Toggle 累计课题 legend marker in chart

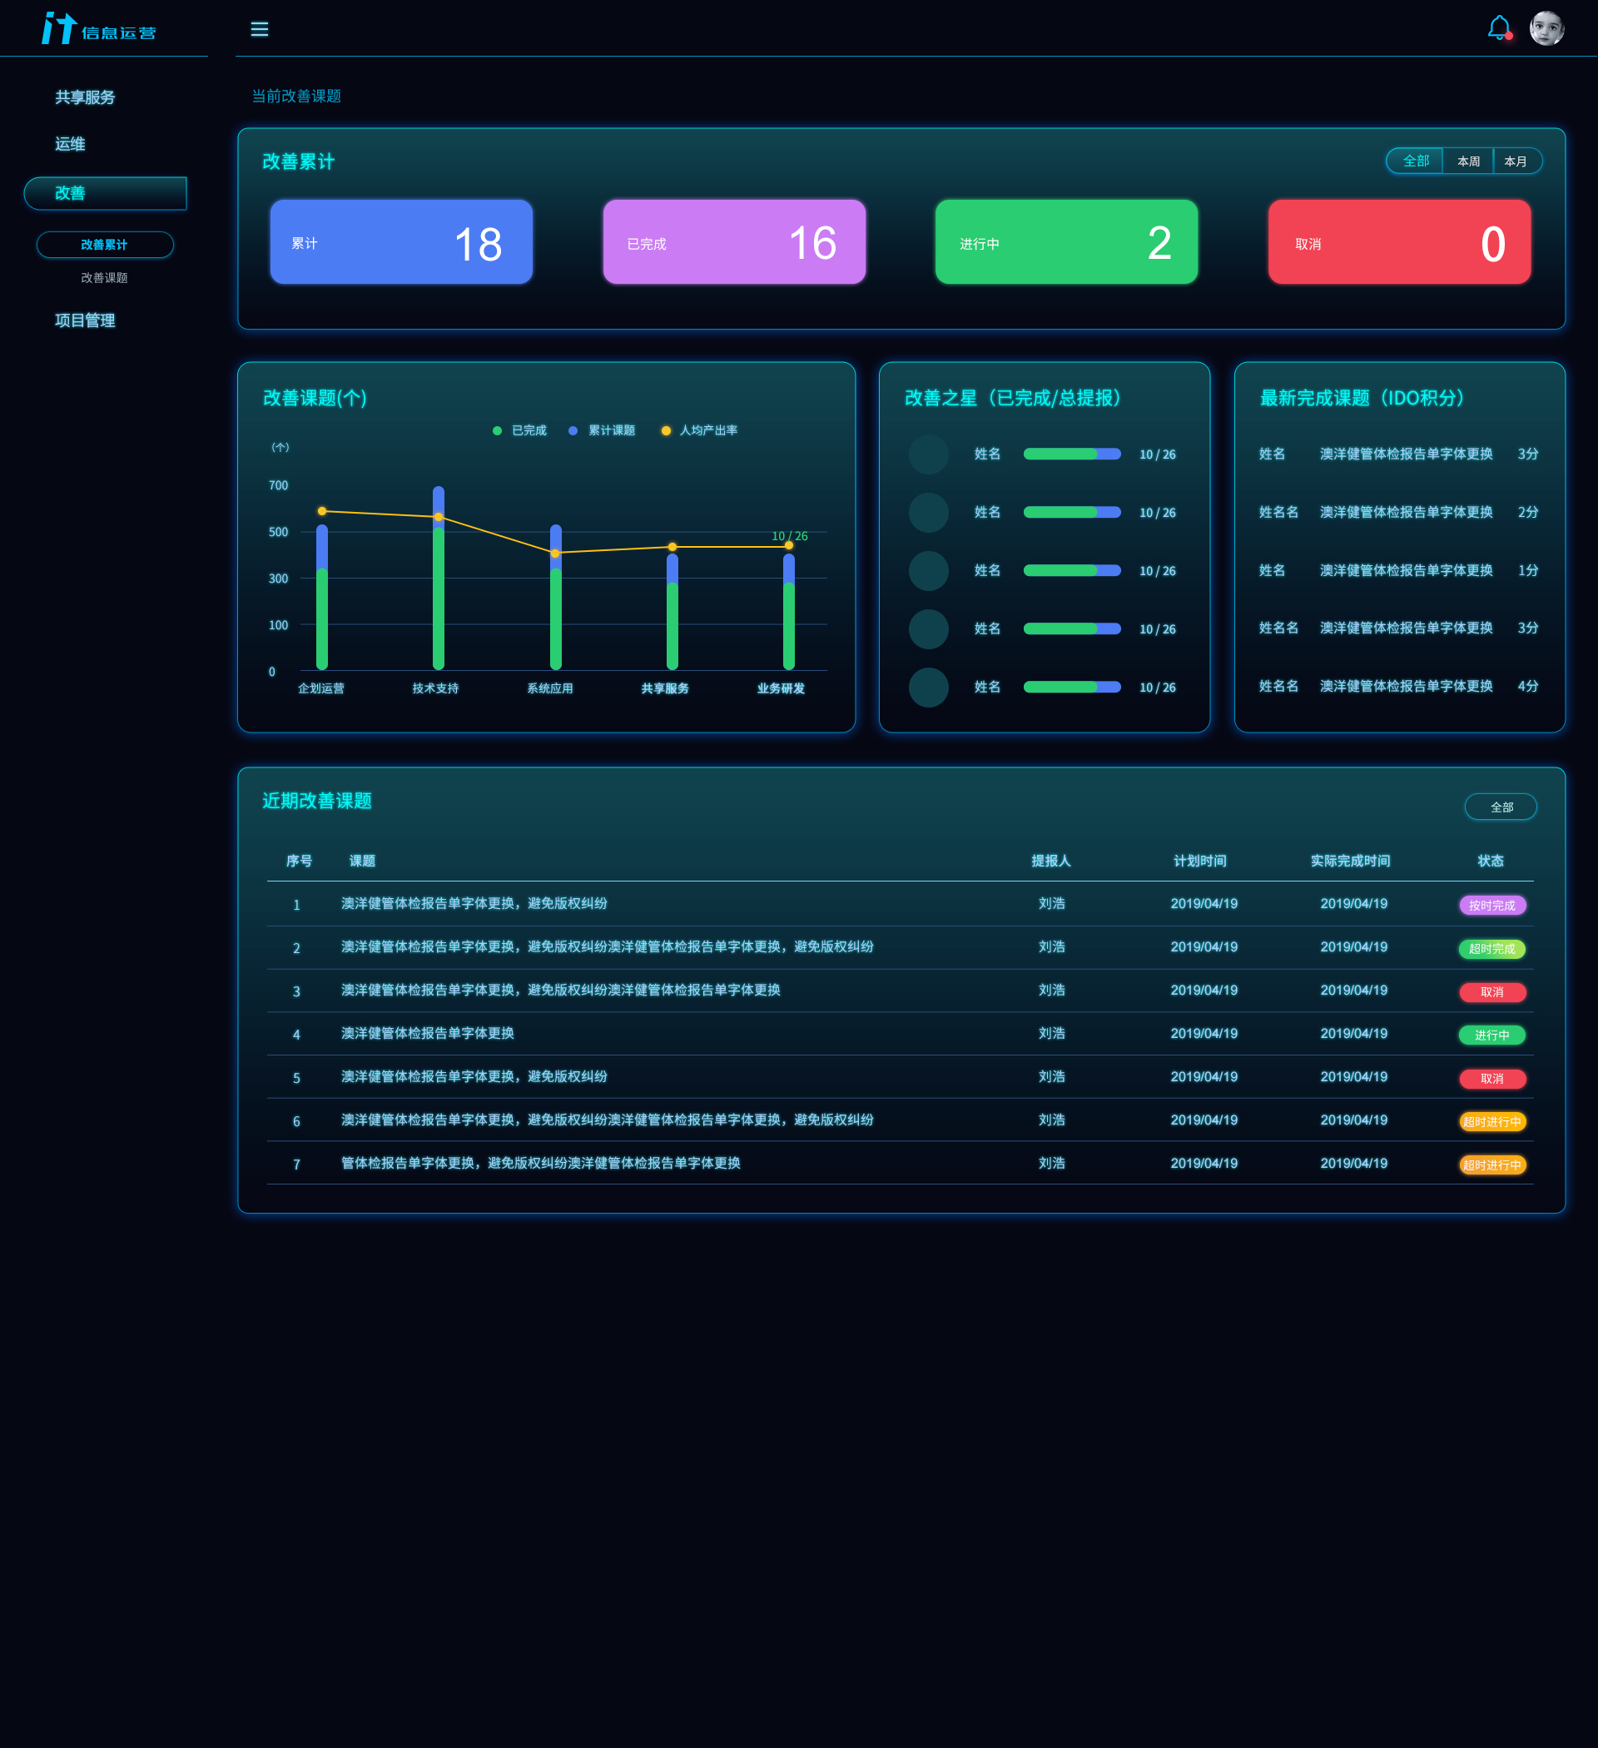pos(573,431)
